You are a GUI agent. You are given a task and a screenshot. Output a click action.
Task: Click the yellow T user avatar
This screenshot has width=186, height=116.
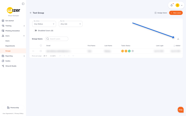[x=177, y=5]
